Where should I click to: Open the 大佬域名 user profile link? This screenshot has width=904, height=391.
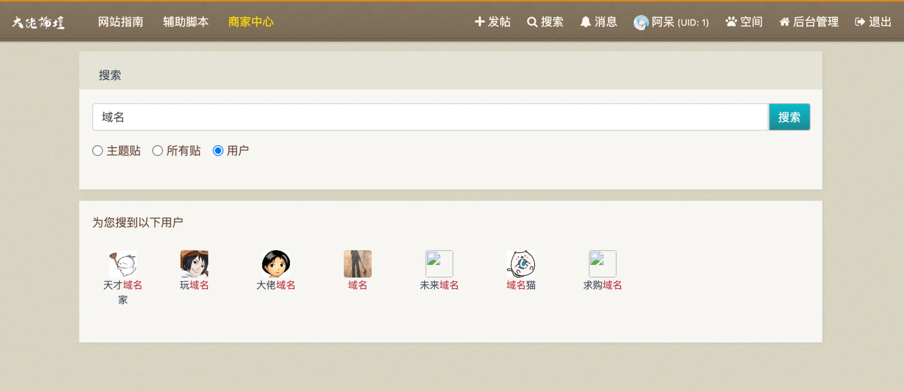pos(276,285)
